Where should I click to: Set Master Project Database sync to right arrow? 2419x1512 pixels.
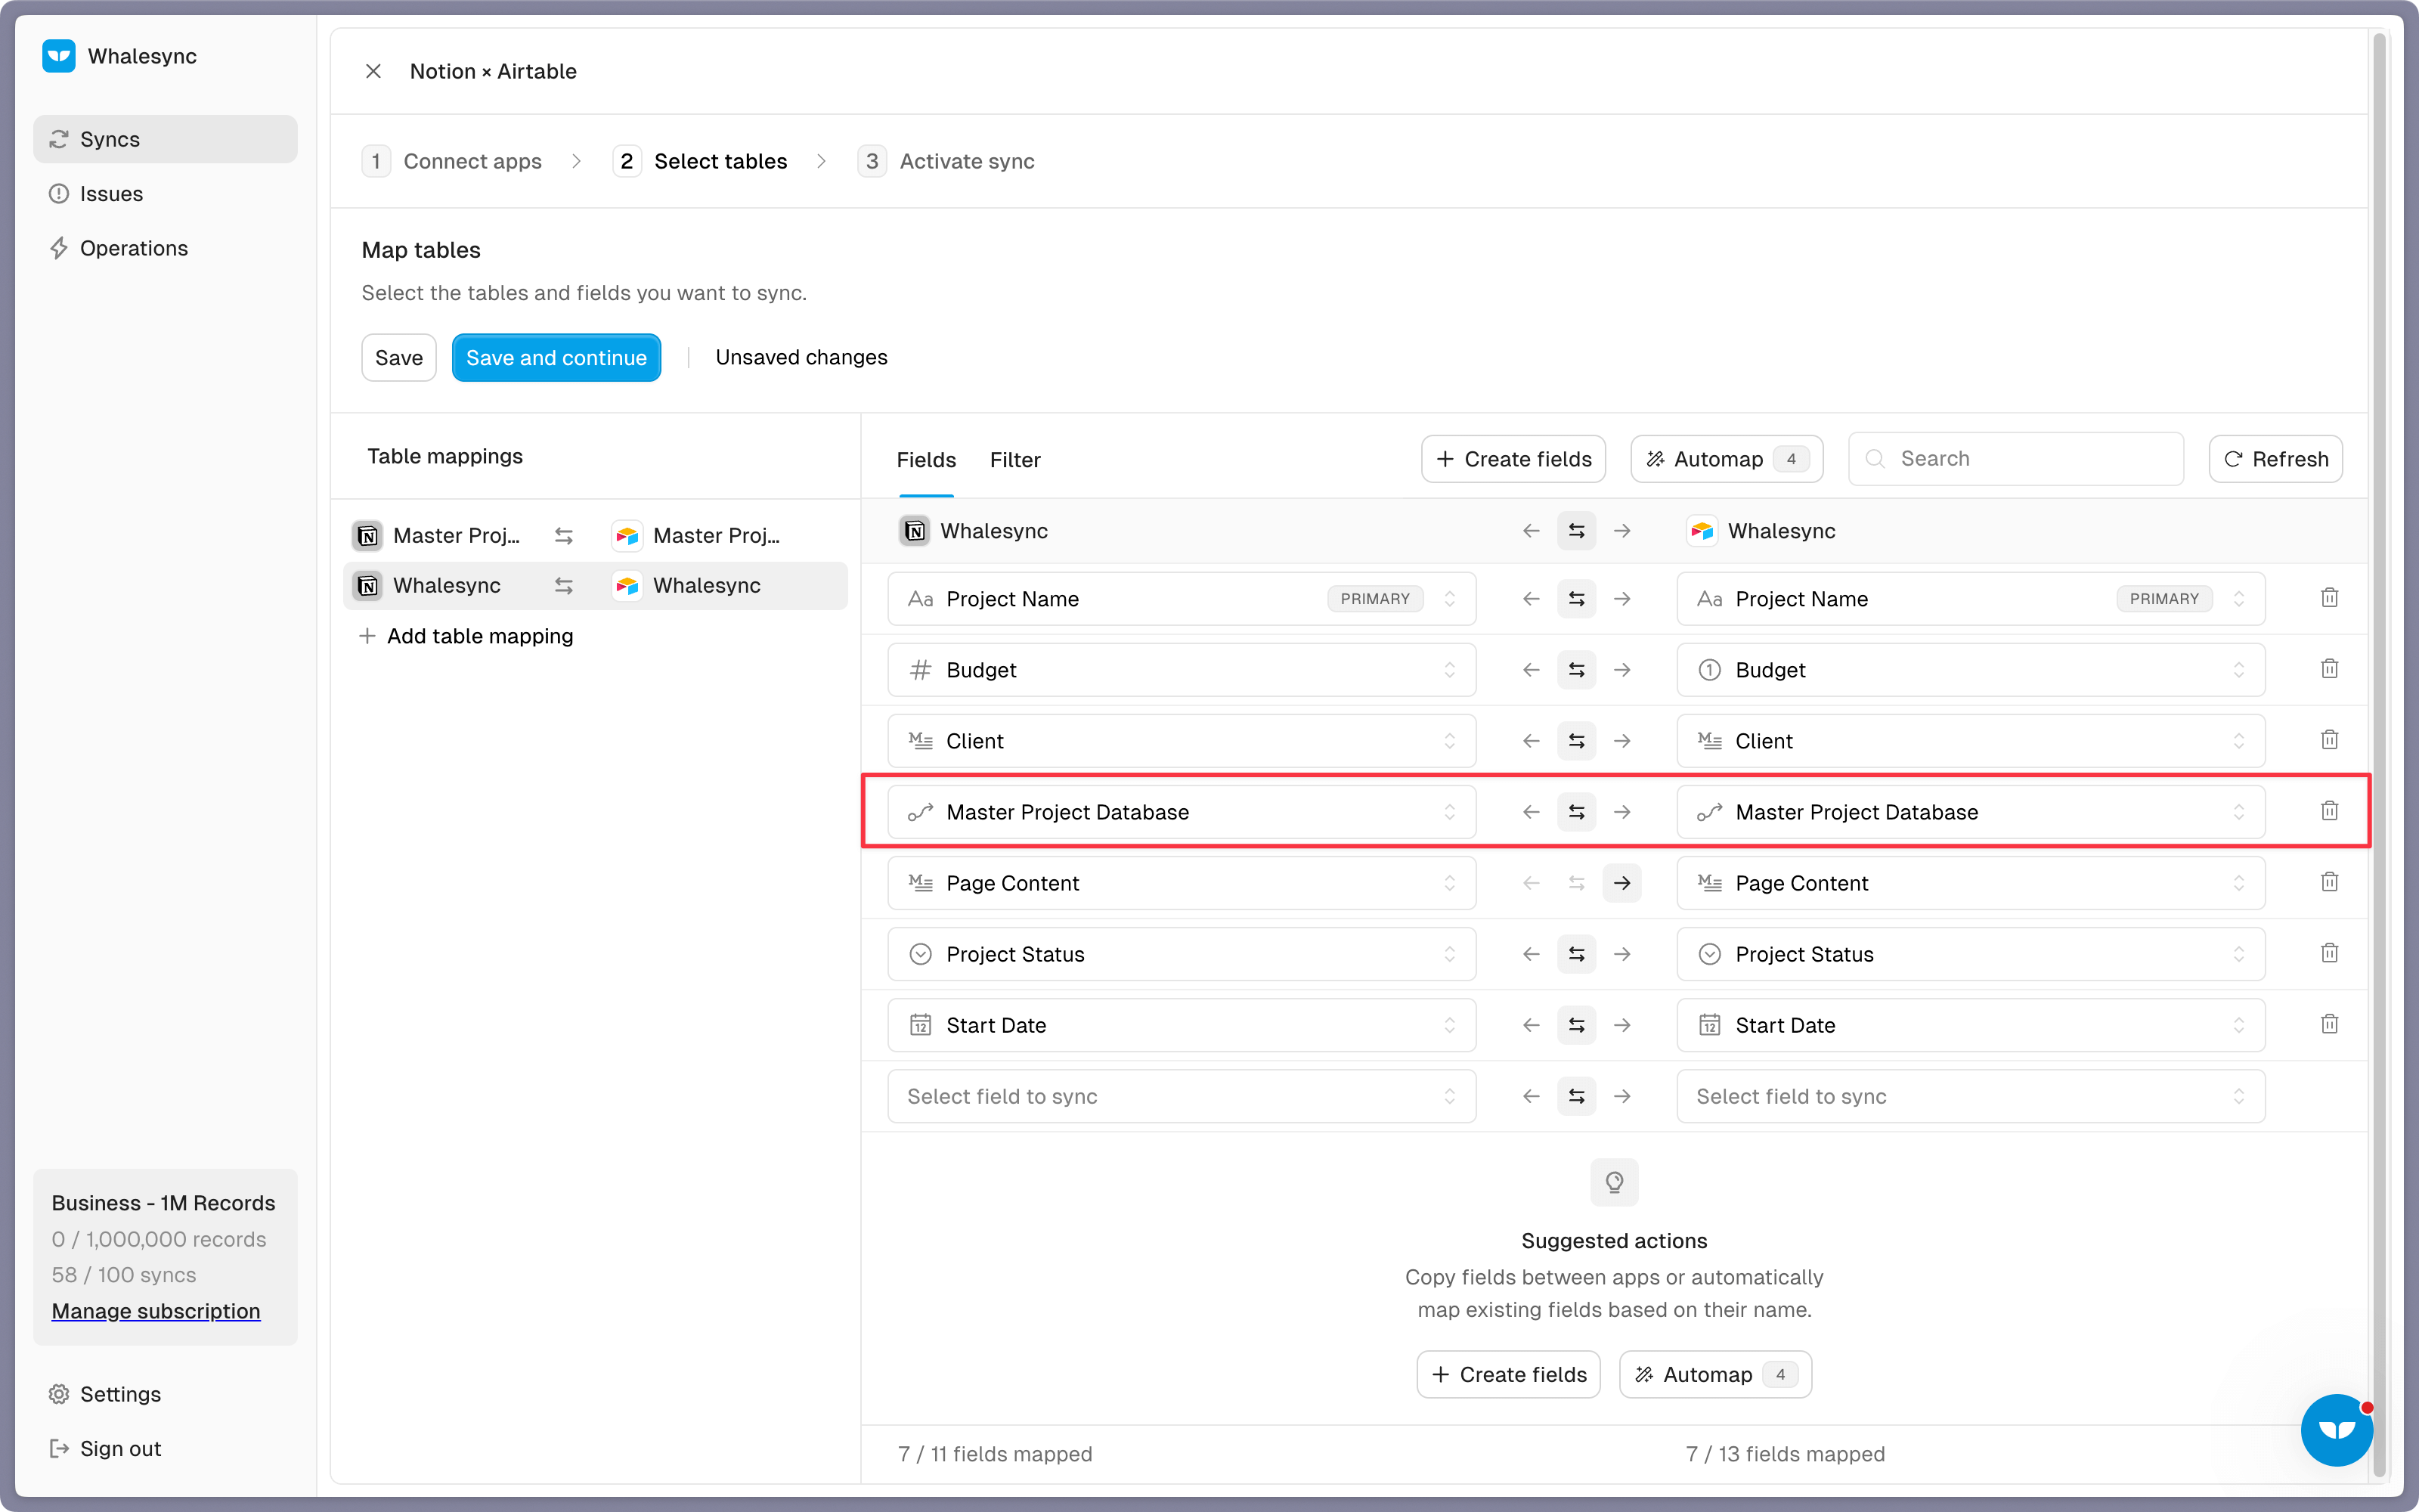click(1622, 812)
